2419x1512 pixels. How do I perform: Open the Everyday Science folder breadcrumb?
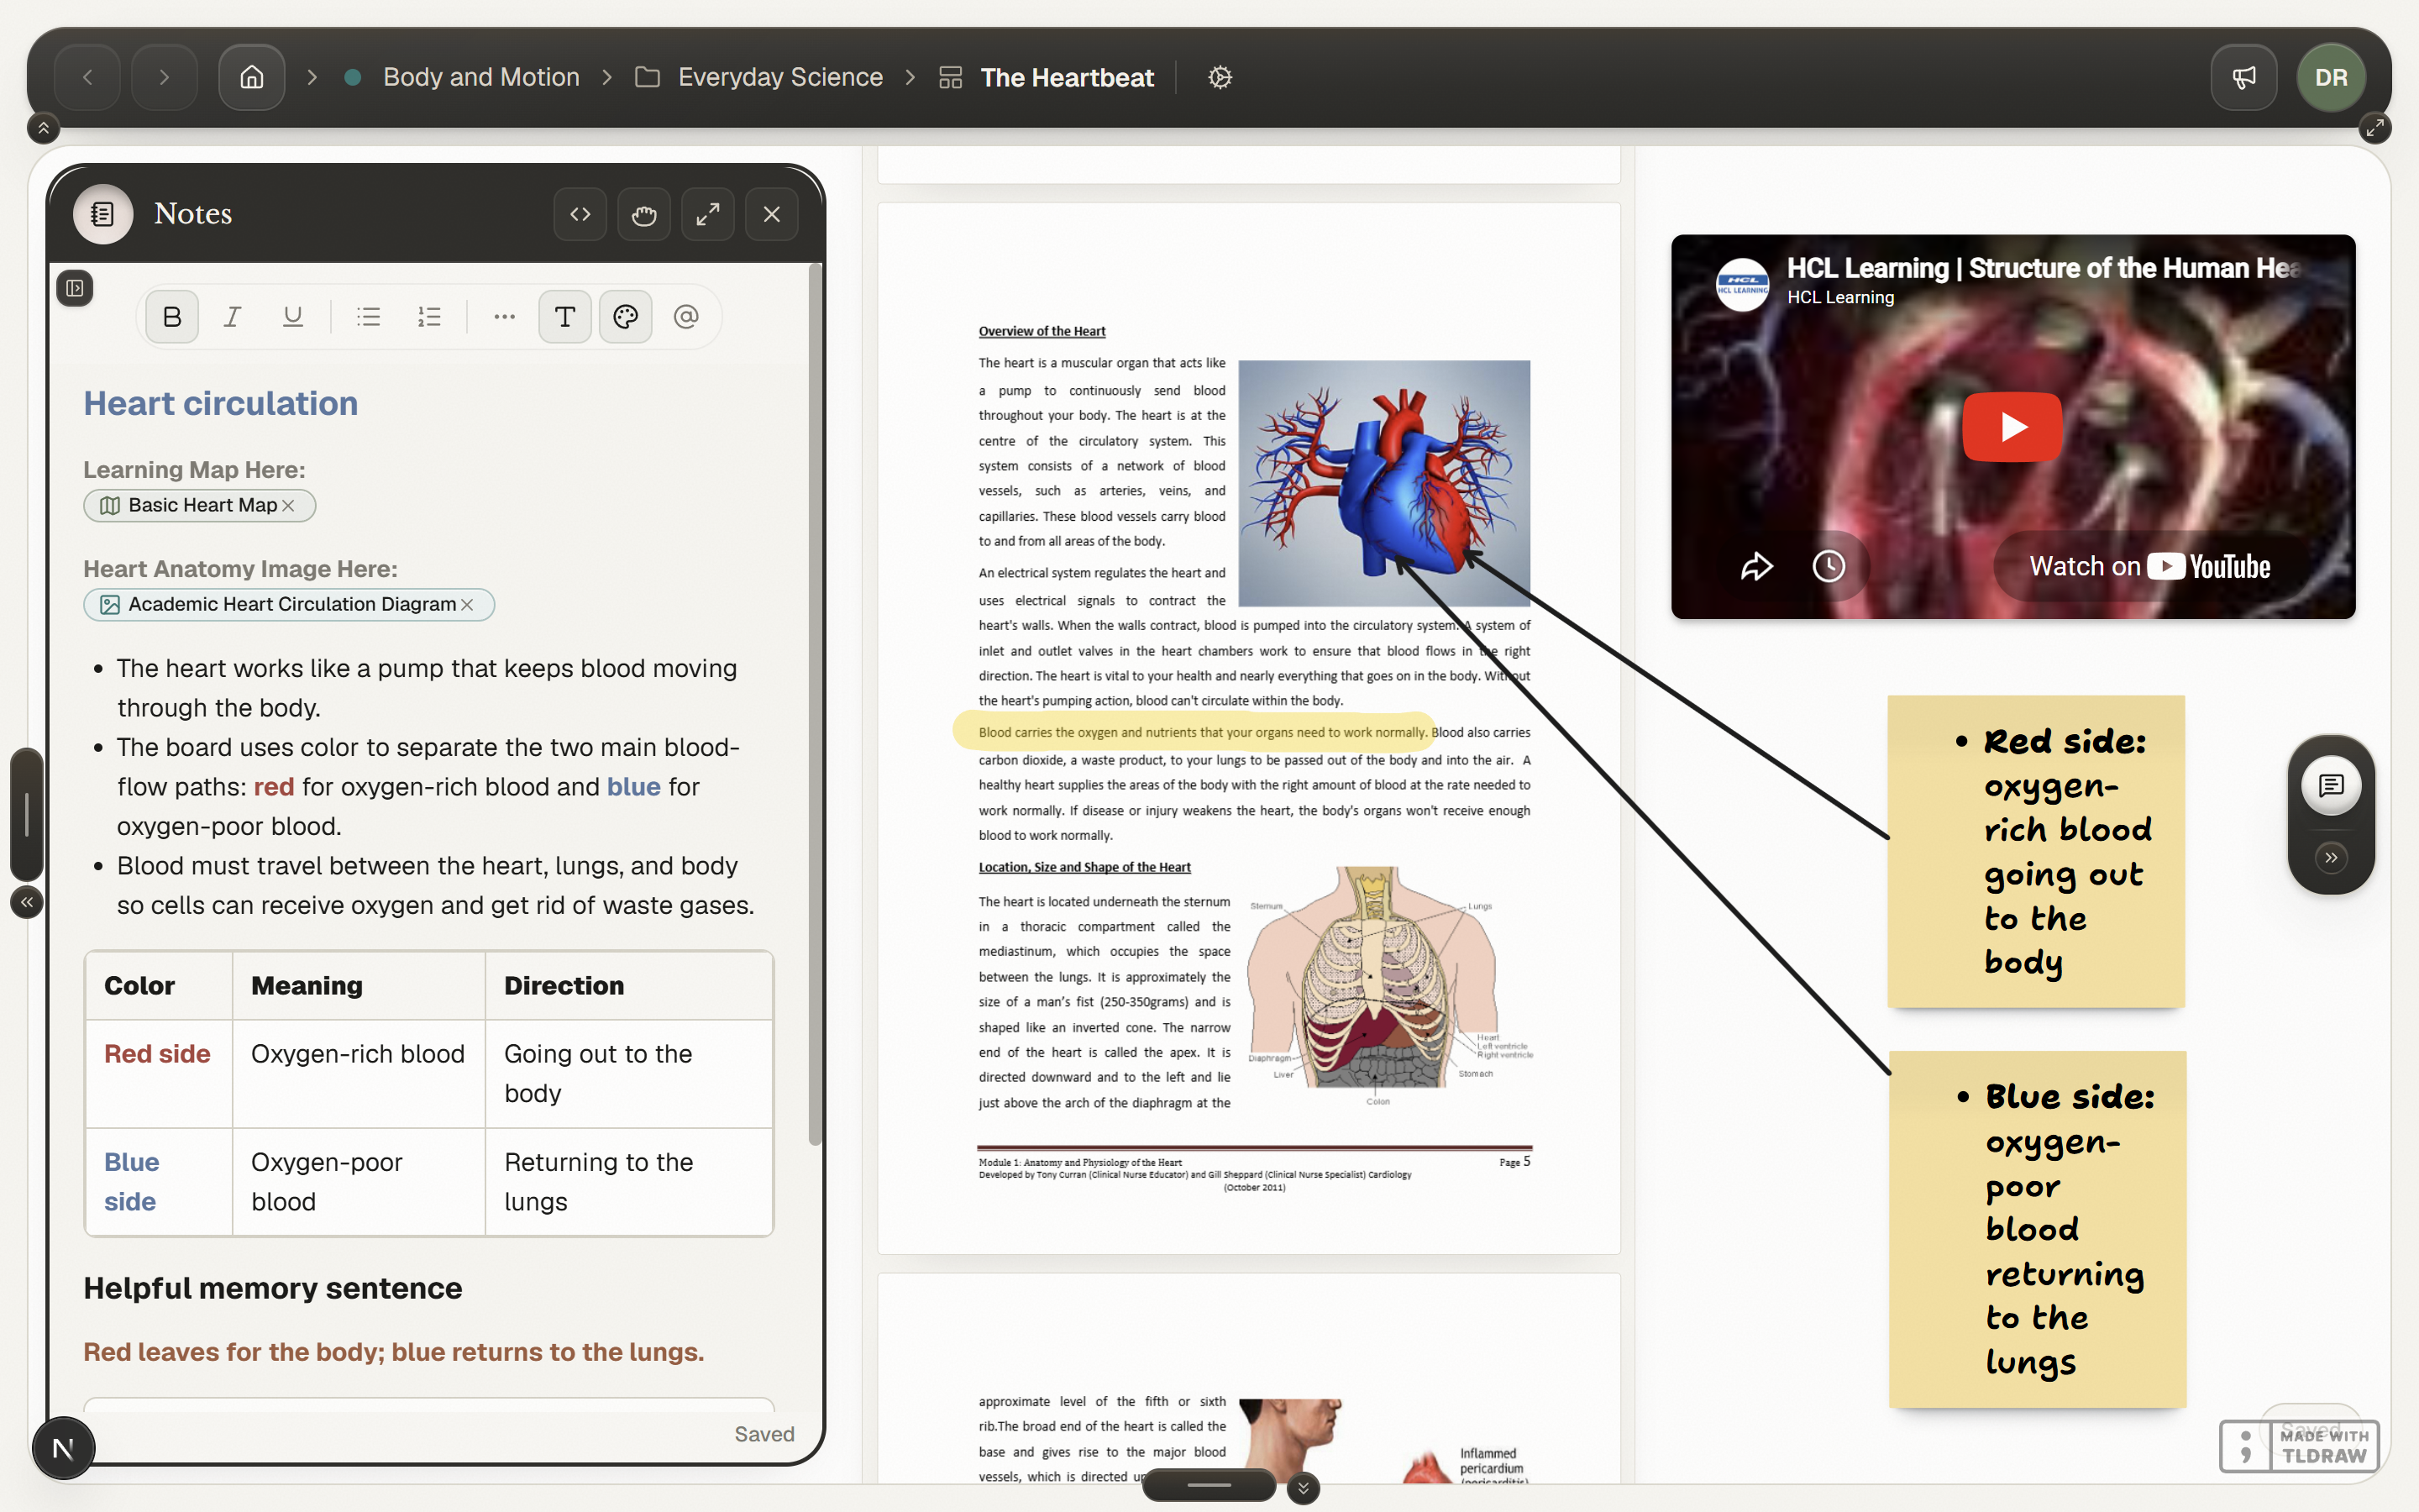coord(779,77)
